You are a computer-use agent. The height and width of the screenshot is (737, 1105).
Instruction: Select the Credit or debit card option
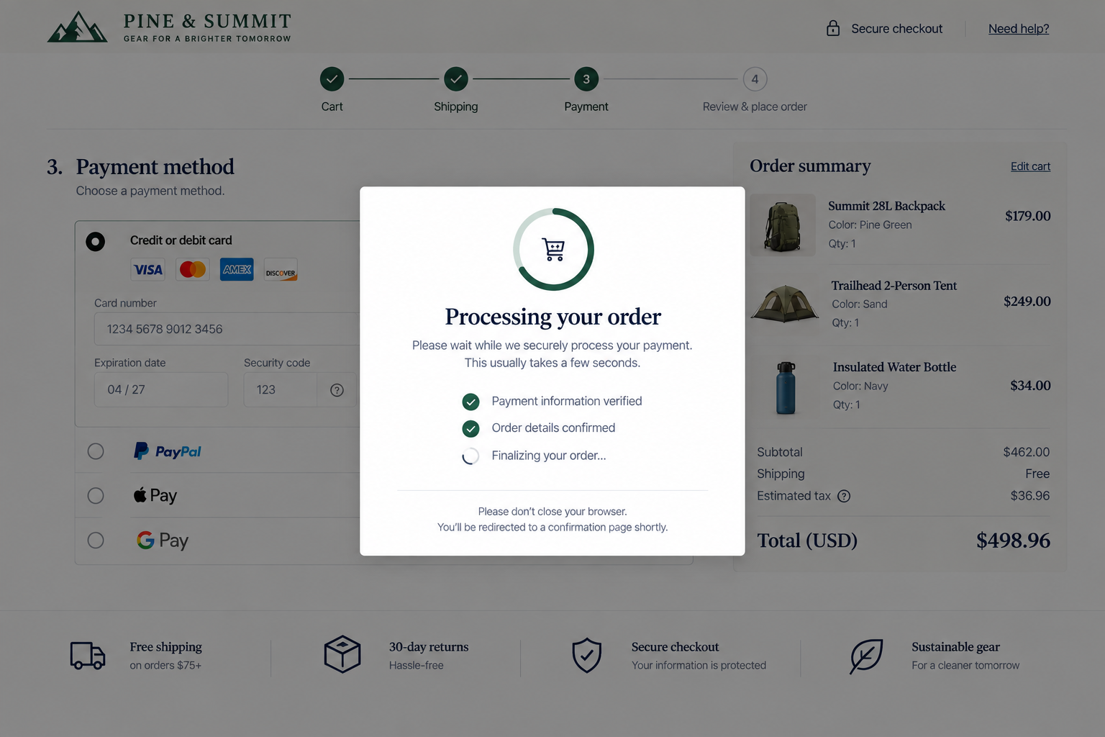pos(96,241)
